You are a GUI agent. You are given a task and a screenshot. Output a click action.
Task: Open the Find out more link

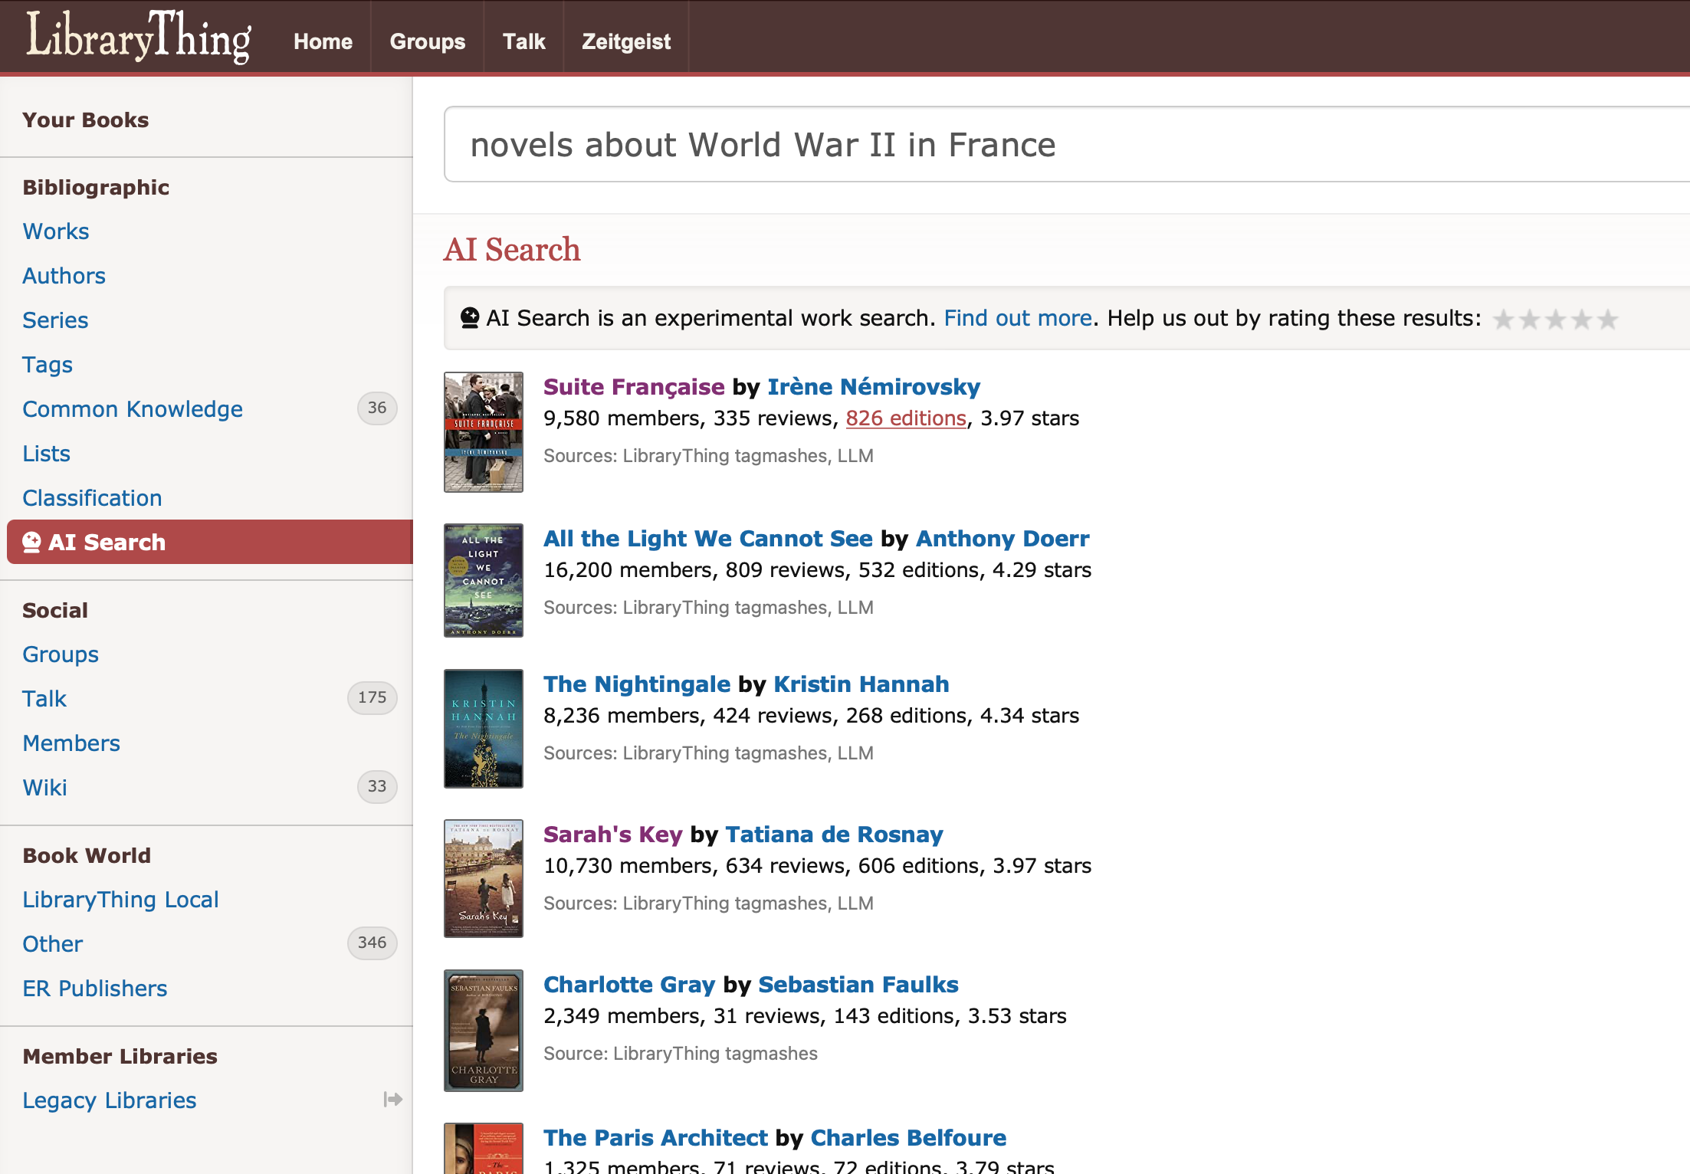(x=1018, y=317)
